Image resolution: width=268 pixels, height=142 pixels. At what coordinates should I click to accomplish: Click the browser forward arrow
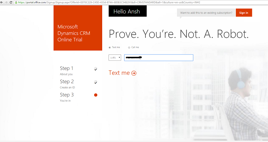(x=6, y=2)
